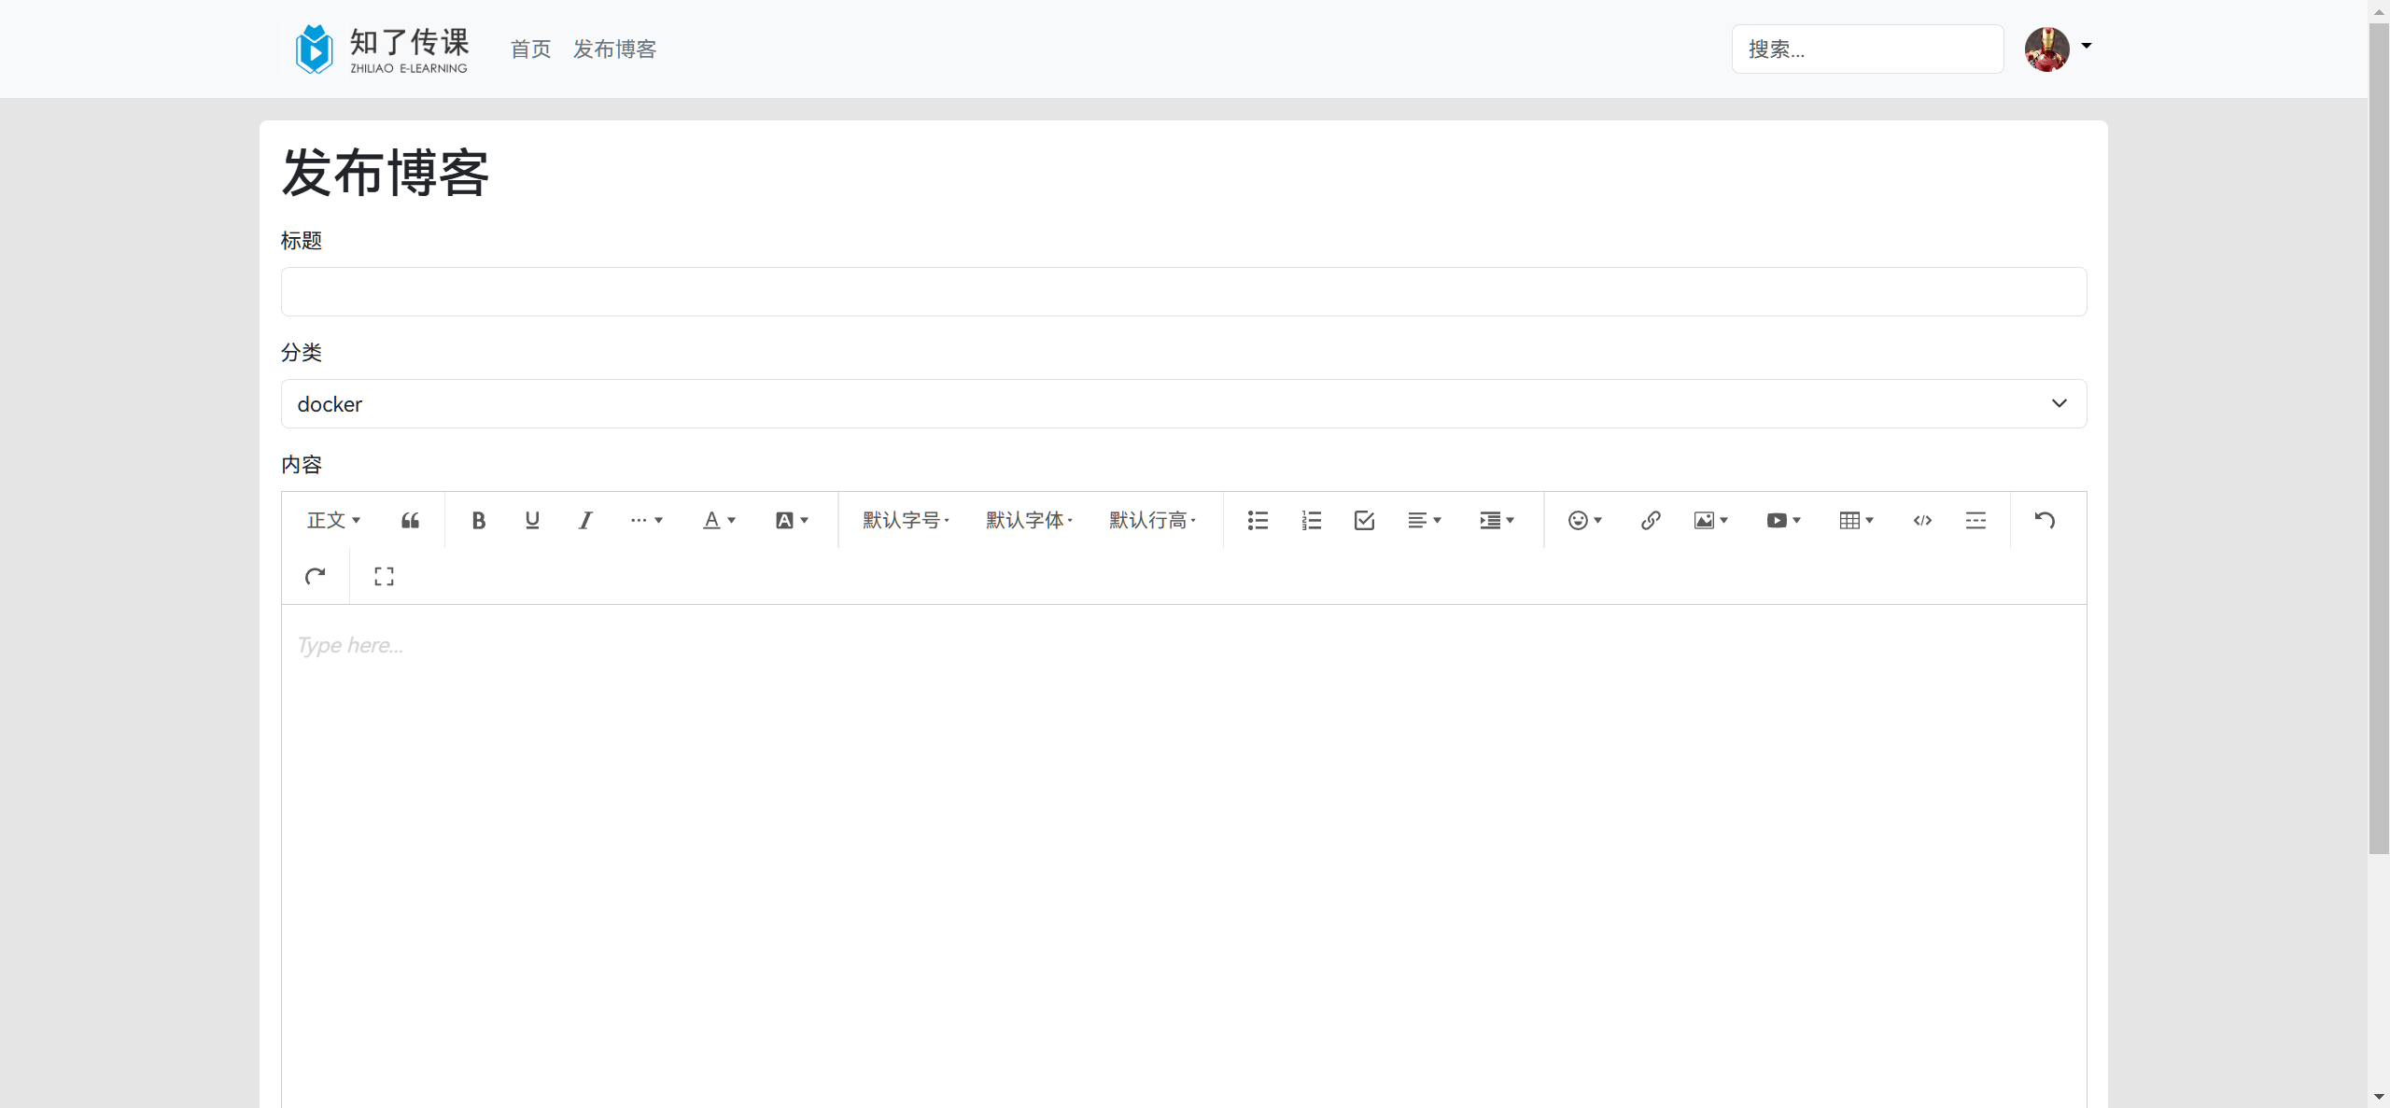Open the font color picker
Image resolution: width=2390 pixels, height=1108 pixels.
719,520
